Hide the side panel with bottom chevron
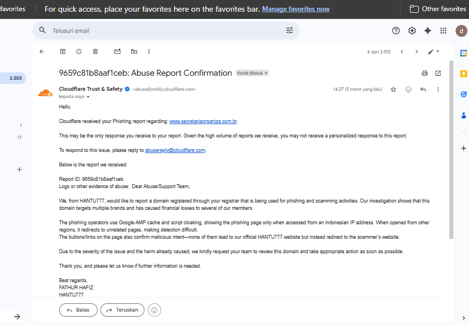Screen dimensions: 469x325 pos(463,318)
